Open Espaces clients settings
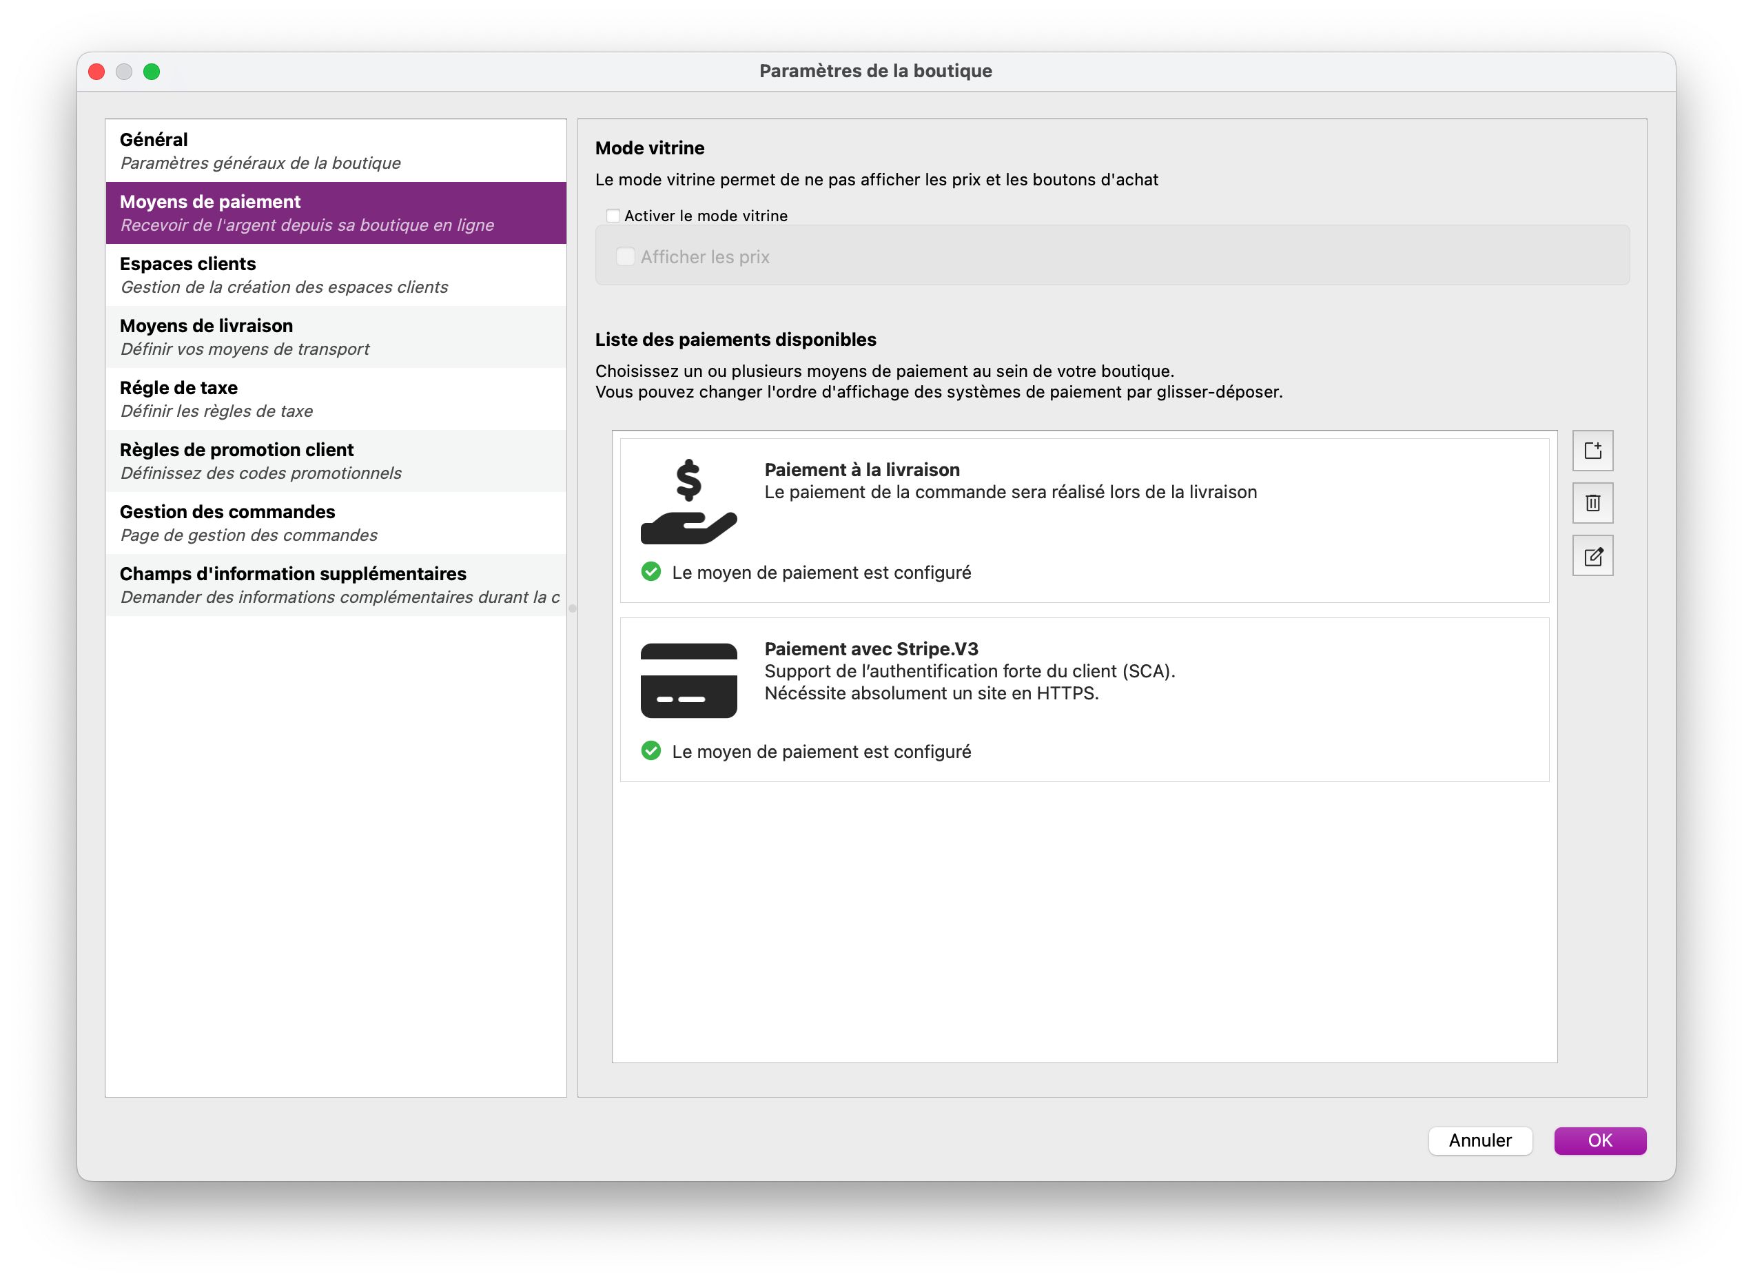This screenshot has width=1753, height=1283. (336, 275)
